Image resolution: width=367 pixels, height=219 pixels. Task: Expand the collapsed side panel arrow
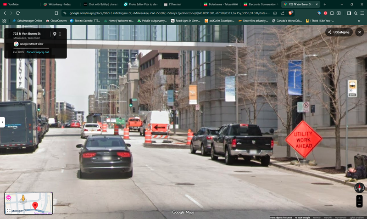(x=2, y=122)
